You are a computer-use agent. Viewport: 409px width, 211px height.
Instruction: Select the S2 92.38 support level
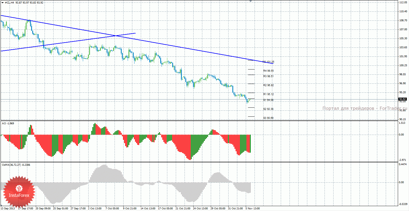coord(268,109)
